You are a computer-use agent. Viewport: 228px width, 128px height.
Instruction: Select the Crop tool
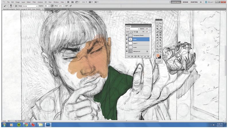157,29
